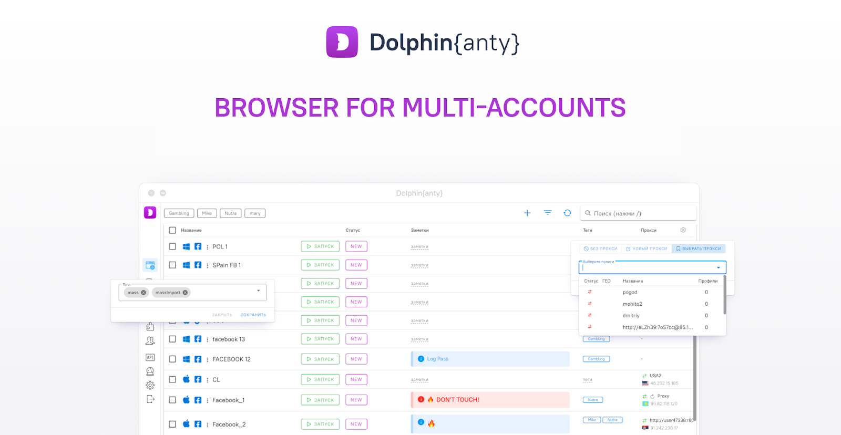
Task: Filter by the Nutra tag in the top bar
Action: point(231,213)
